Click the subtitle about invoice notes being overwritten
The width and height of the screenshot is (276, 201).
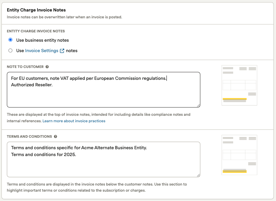pos(64,17)
